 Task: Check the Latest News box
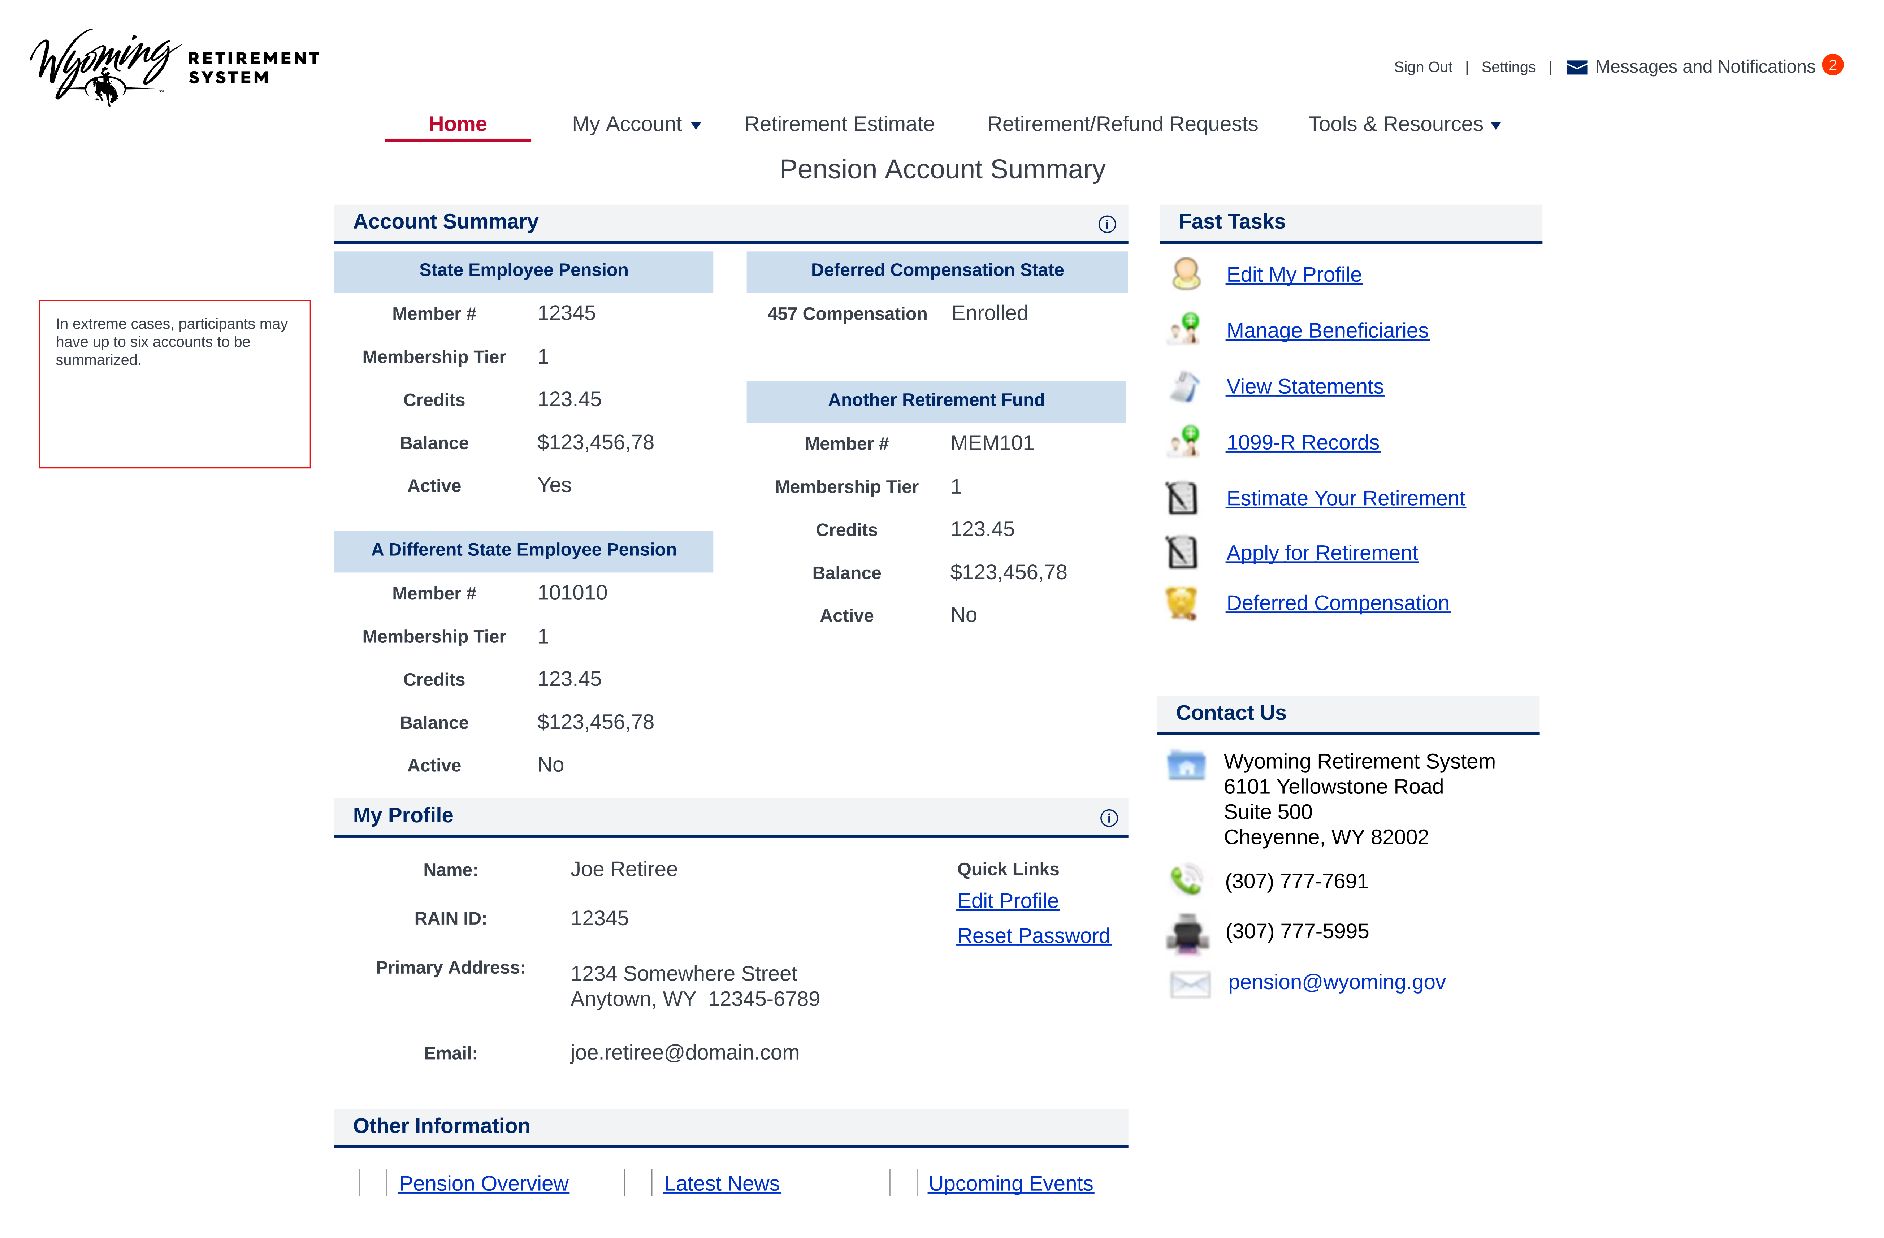coord(638,1183)
